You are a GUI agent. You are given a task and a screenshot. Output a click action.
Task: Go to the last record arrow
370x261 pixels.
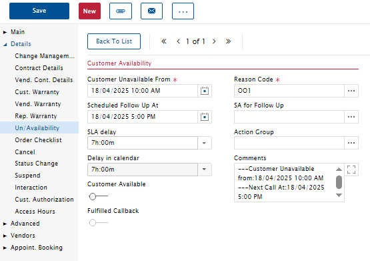pyautogui.click(x=228, y=41)
